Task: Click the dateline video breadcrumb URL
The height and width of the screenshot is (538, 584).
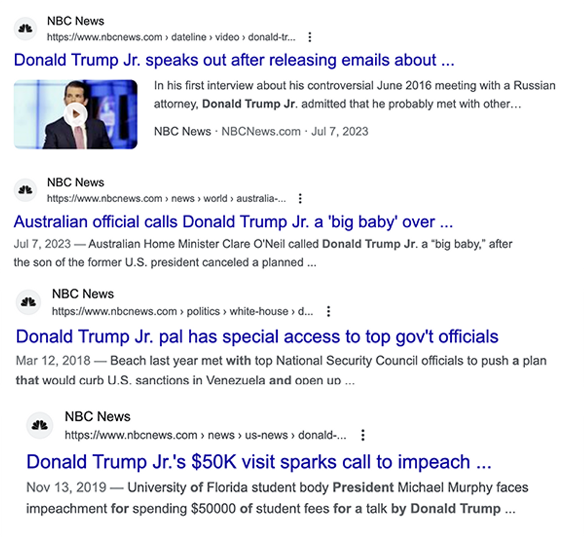Action: coord(171,38)
